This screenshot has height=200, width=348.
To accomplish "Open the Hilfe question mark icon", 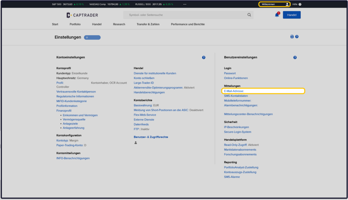I will coord(300,4).
